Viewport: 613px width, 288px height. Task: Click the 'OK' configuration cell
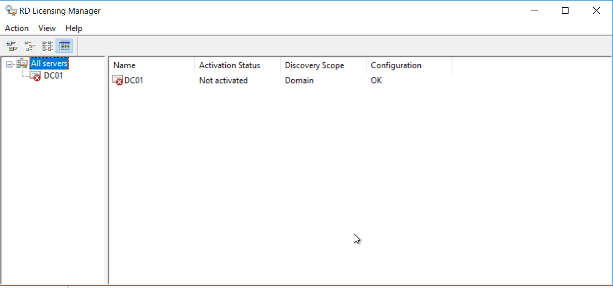tap(376, 81)
